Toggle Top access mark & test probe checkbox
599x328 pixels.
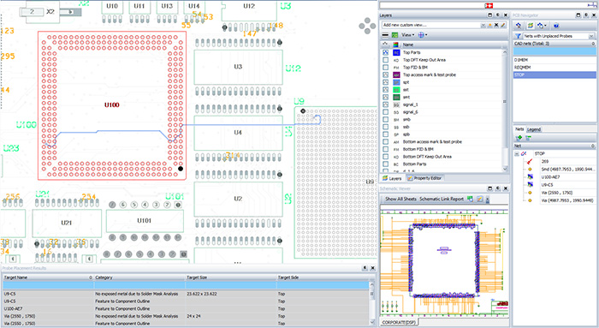[x=385, y=75]
